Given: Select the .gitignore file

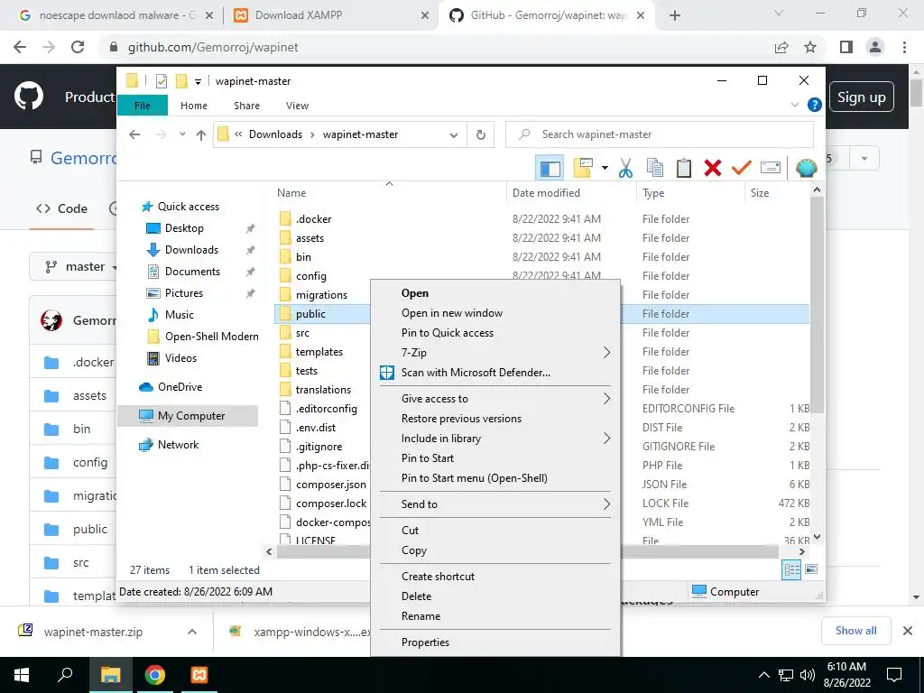Looking at the screenshot, I should pyautogui.click(x=319, y=447).
